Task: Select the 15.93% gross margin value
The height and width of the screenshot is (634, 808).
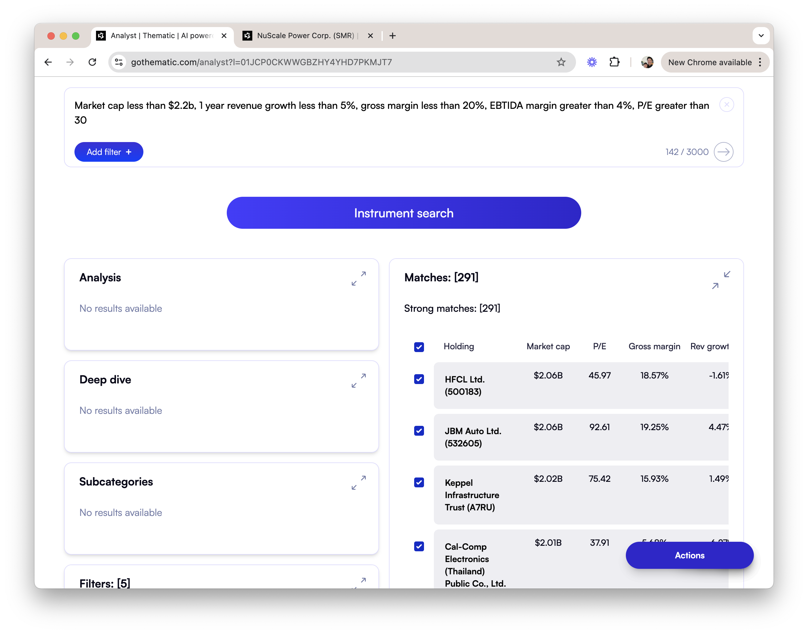Action: point(654,478)
